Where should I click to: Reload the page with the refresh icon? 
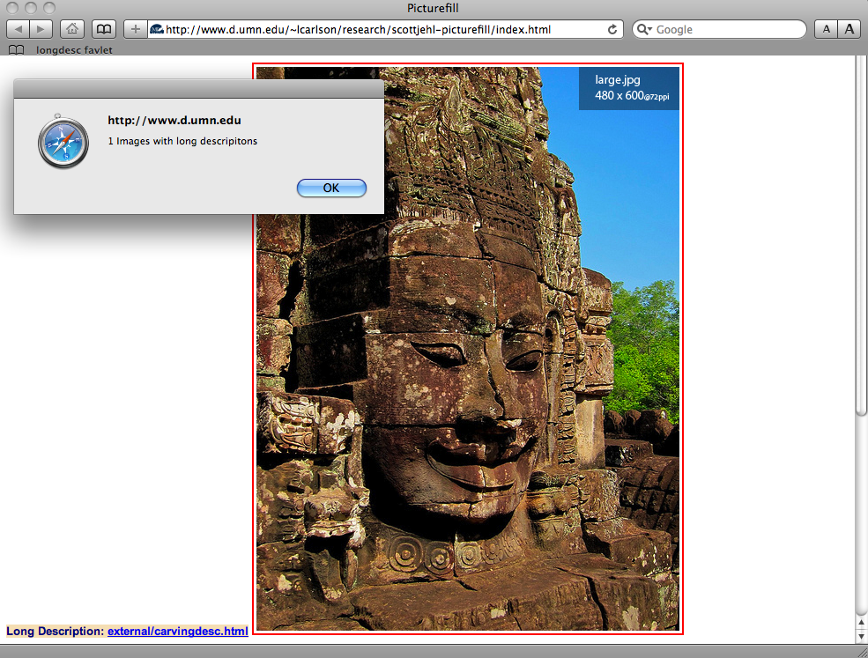point(612,29)
